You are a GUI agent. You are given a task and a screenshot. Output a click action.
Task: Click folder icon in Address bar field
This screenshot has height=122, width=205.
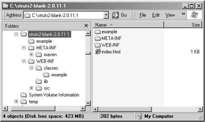click(x=27, y=15)
